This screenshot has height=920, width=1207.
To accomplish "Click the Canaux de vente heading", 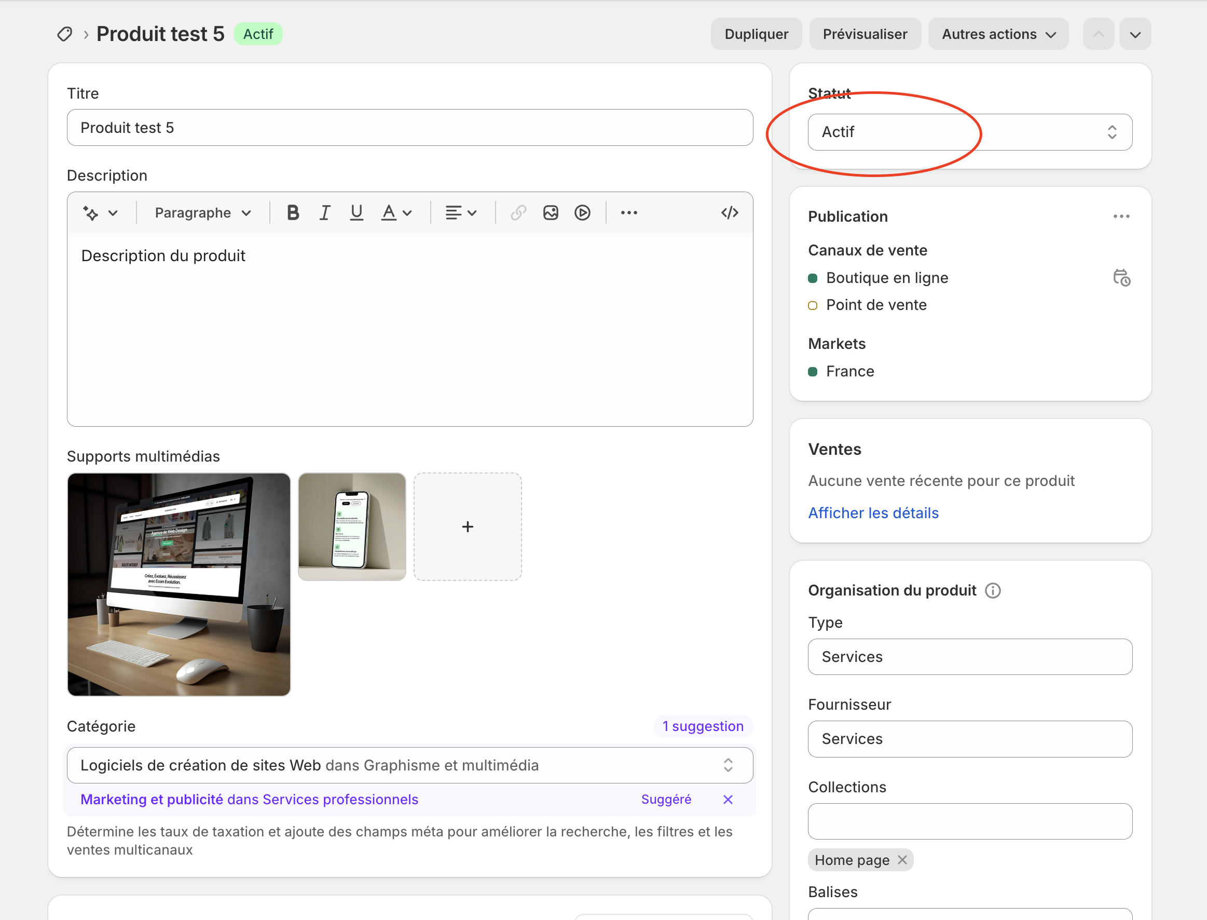I will (867, 250).
